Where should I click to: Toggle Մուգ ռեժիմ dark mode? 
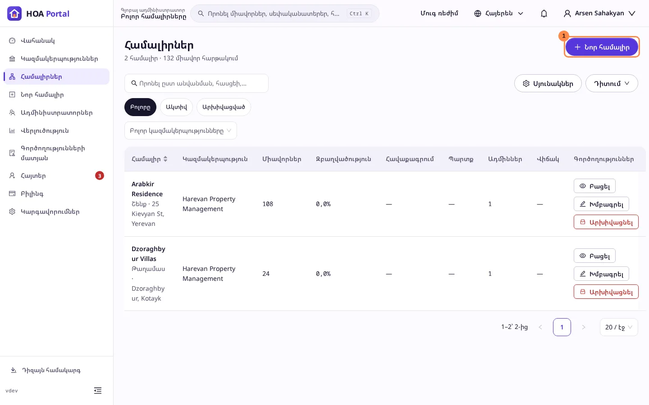tap(439, 13)
